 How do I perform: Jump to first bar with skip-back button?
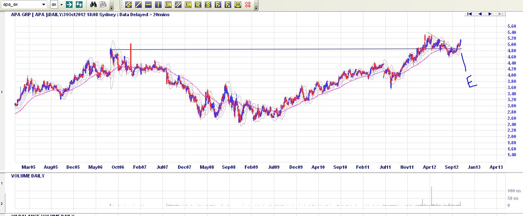(x=470, y=14)
